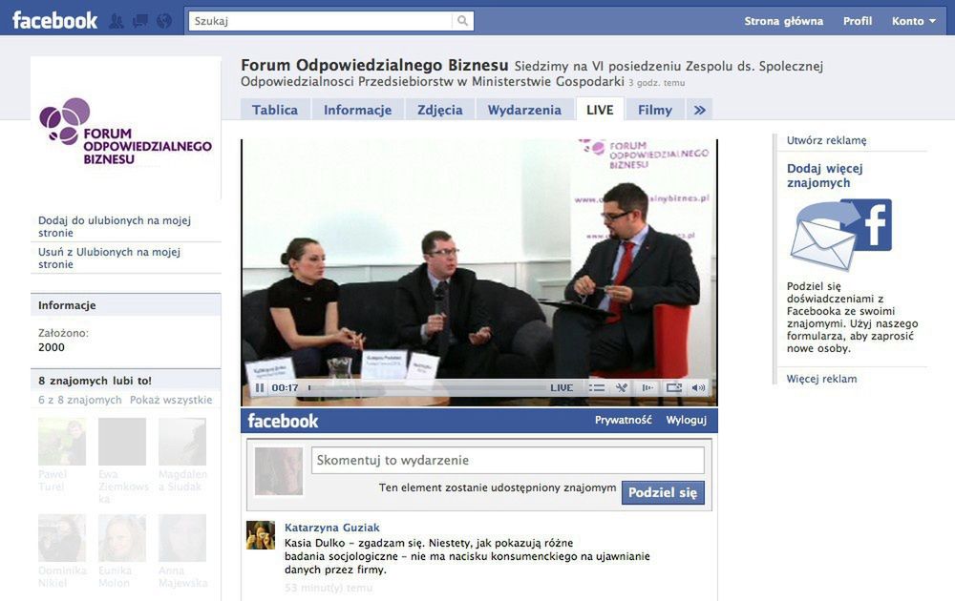Jump to LIVE in the video player
The height and width of the screenshot is (601, 955).
pos(562,387)
